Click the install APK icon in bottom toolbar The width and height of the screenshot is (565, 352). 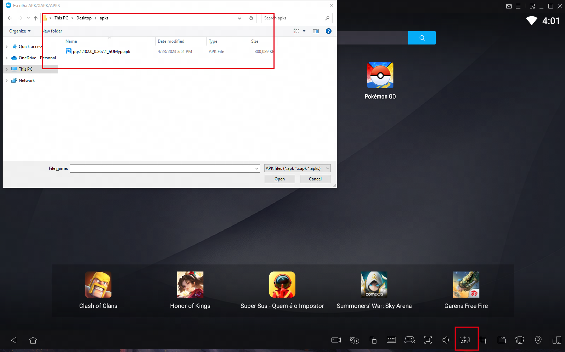pos(465,340)
